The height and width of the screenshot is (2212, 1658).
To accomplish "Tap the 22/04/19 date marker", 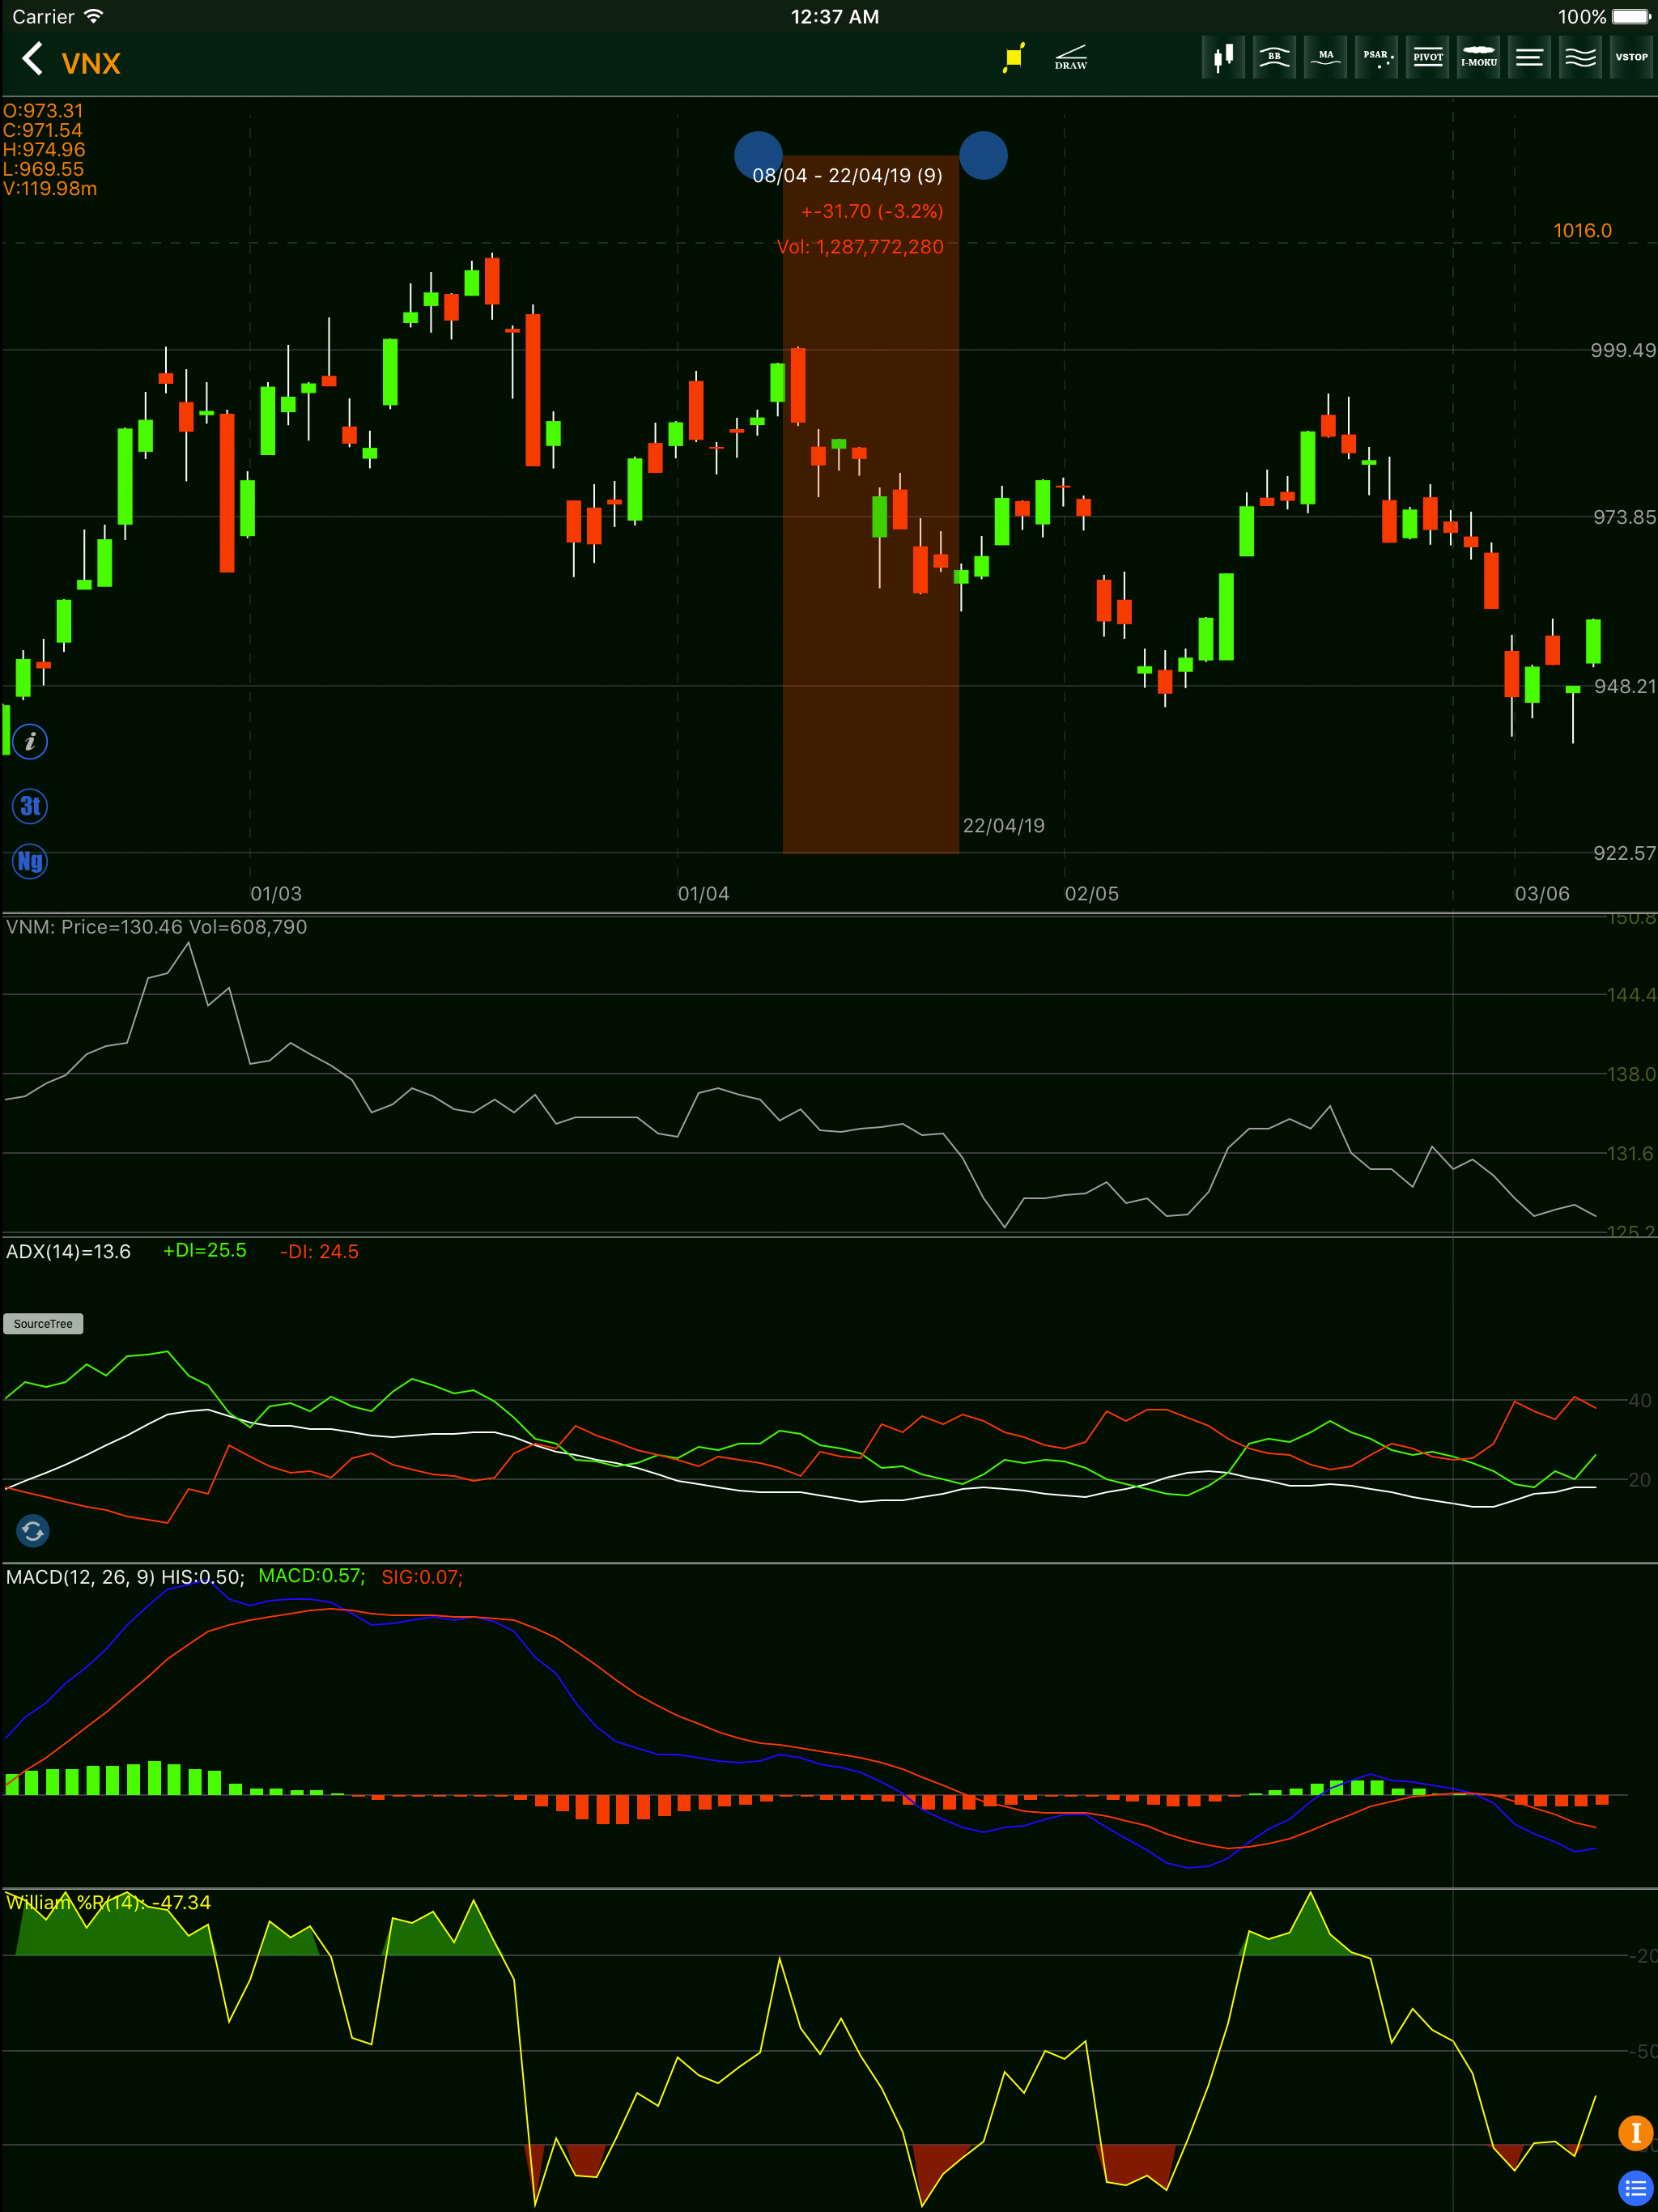I will (x=1003, y=825).
